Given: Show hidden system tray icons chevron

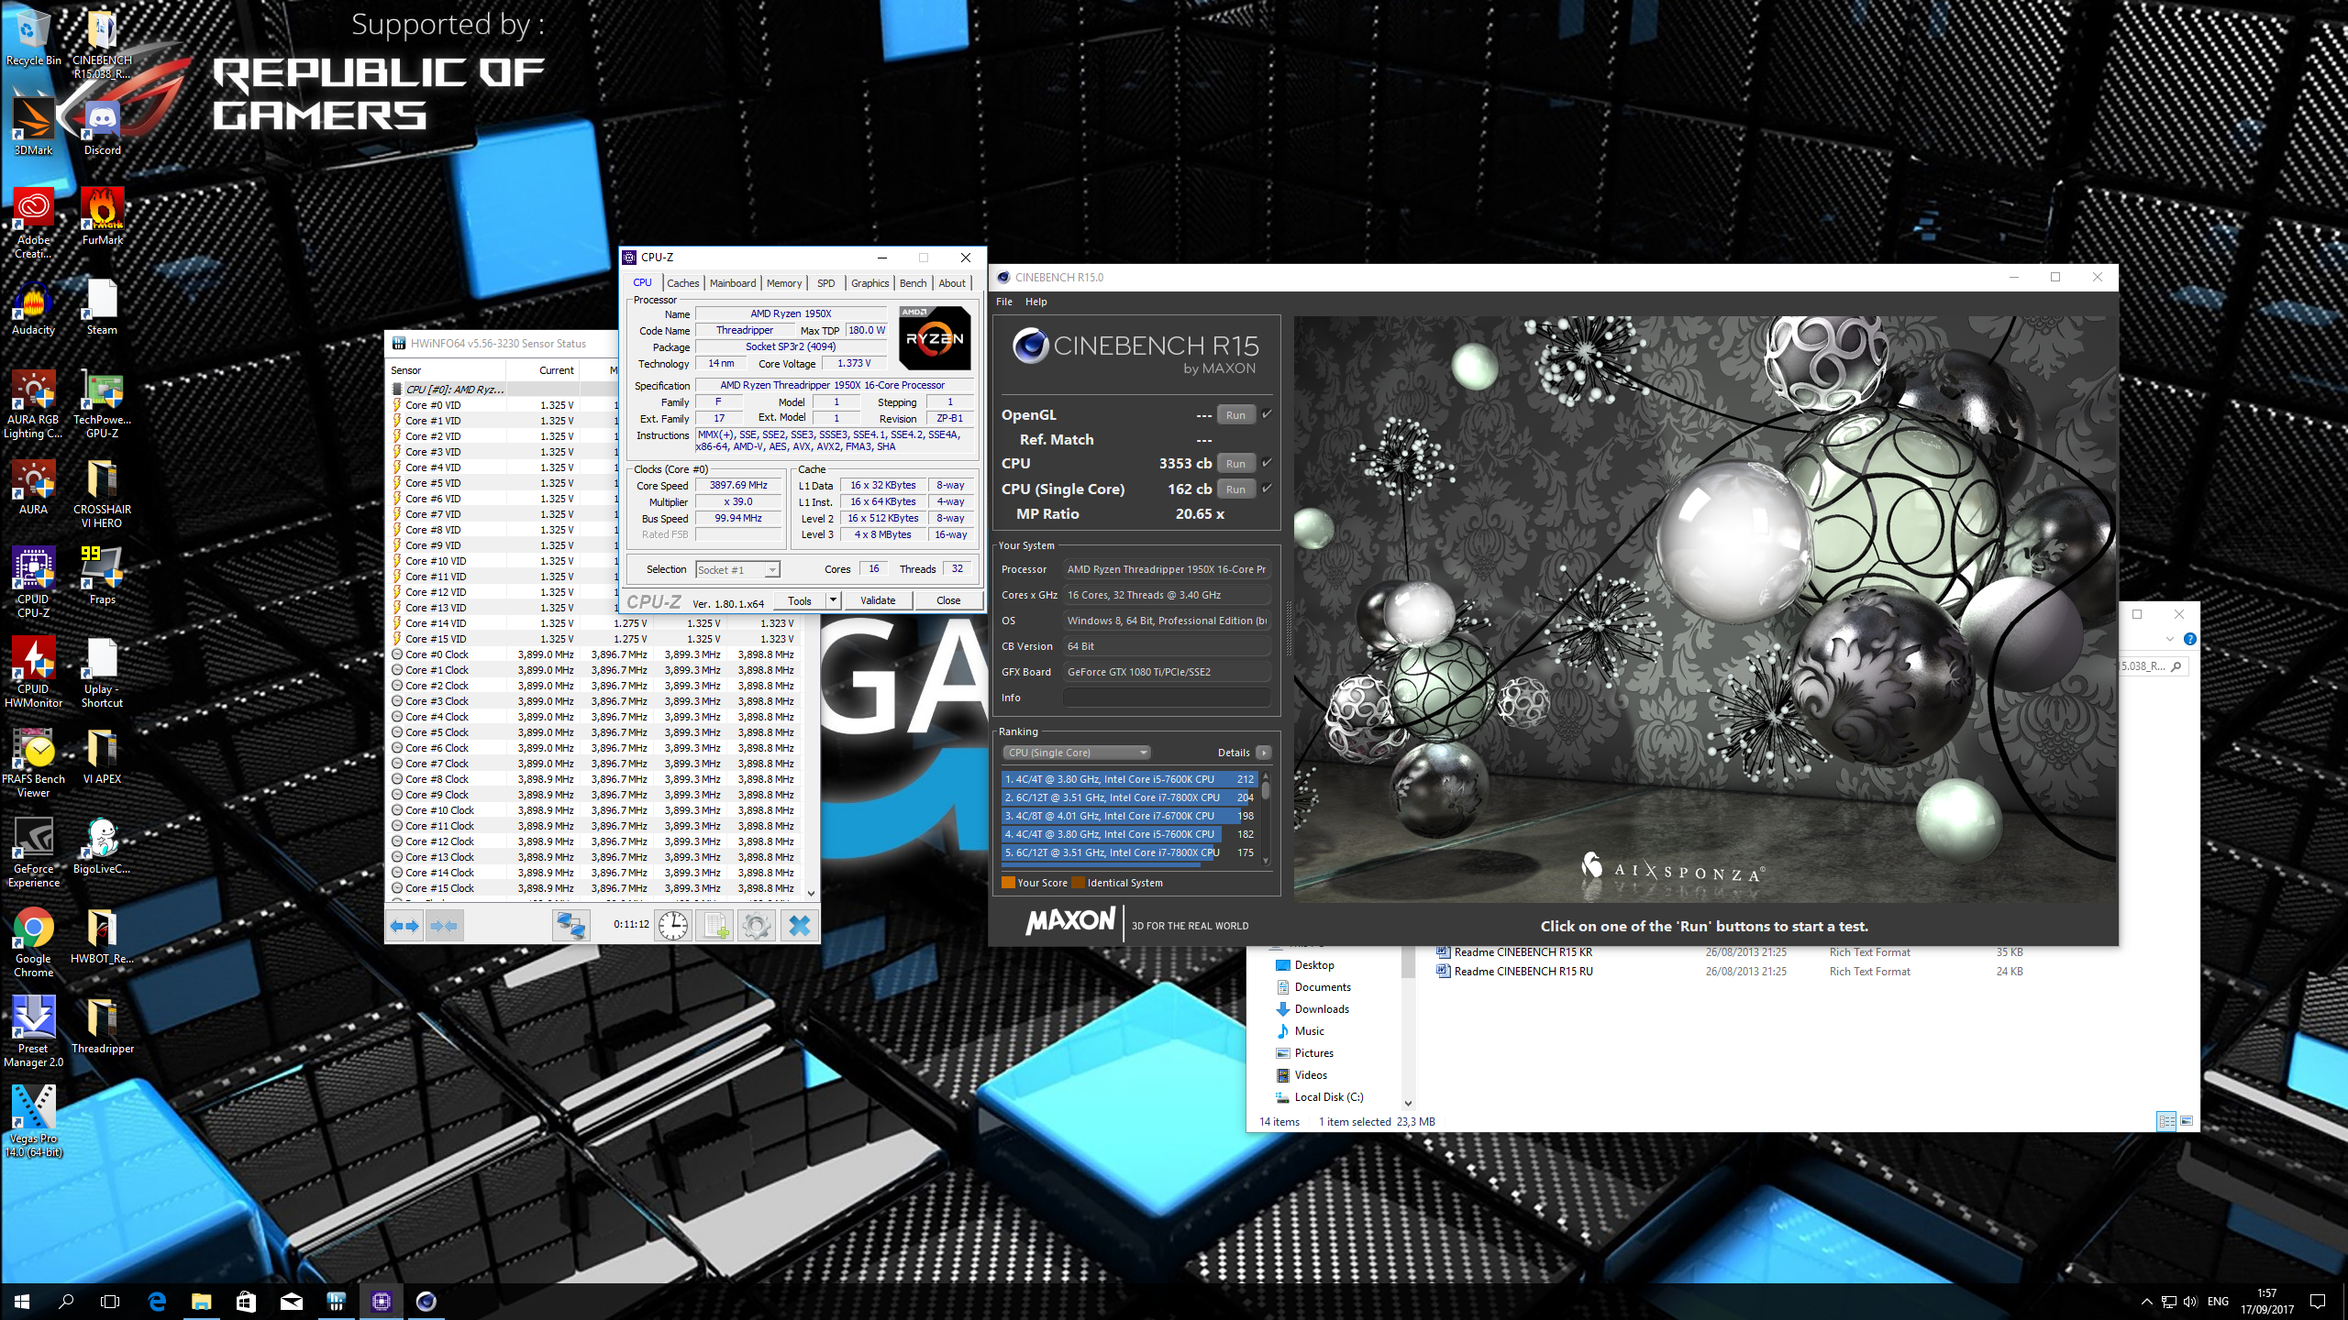Looking at the screenshot, I should click(2146, 1301).
